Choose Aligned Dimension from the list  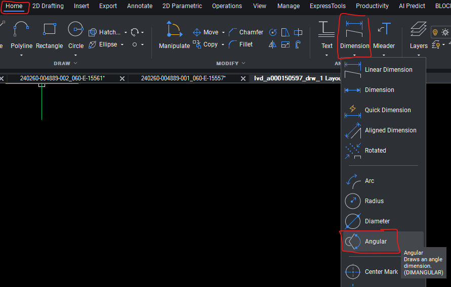pos(383,130)
